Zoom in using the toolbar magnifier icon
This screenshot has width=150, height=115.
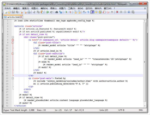coord(66,12)
